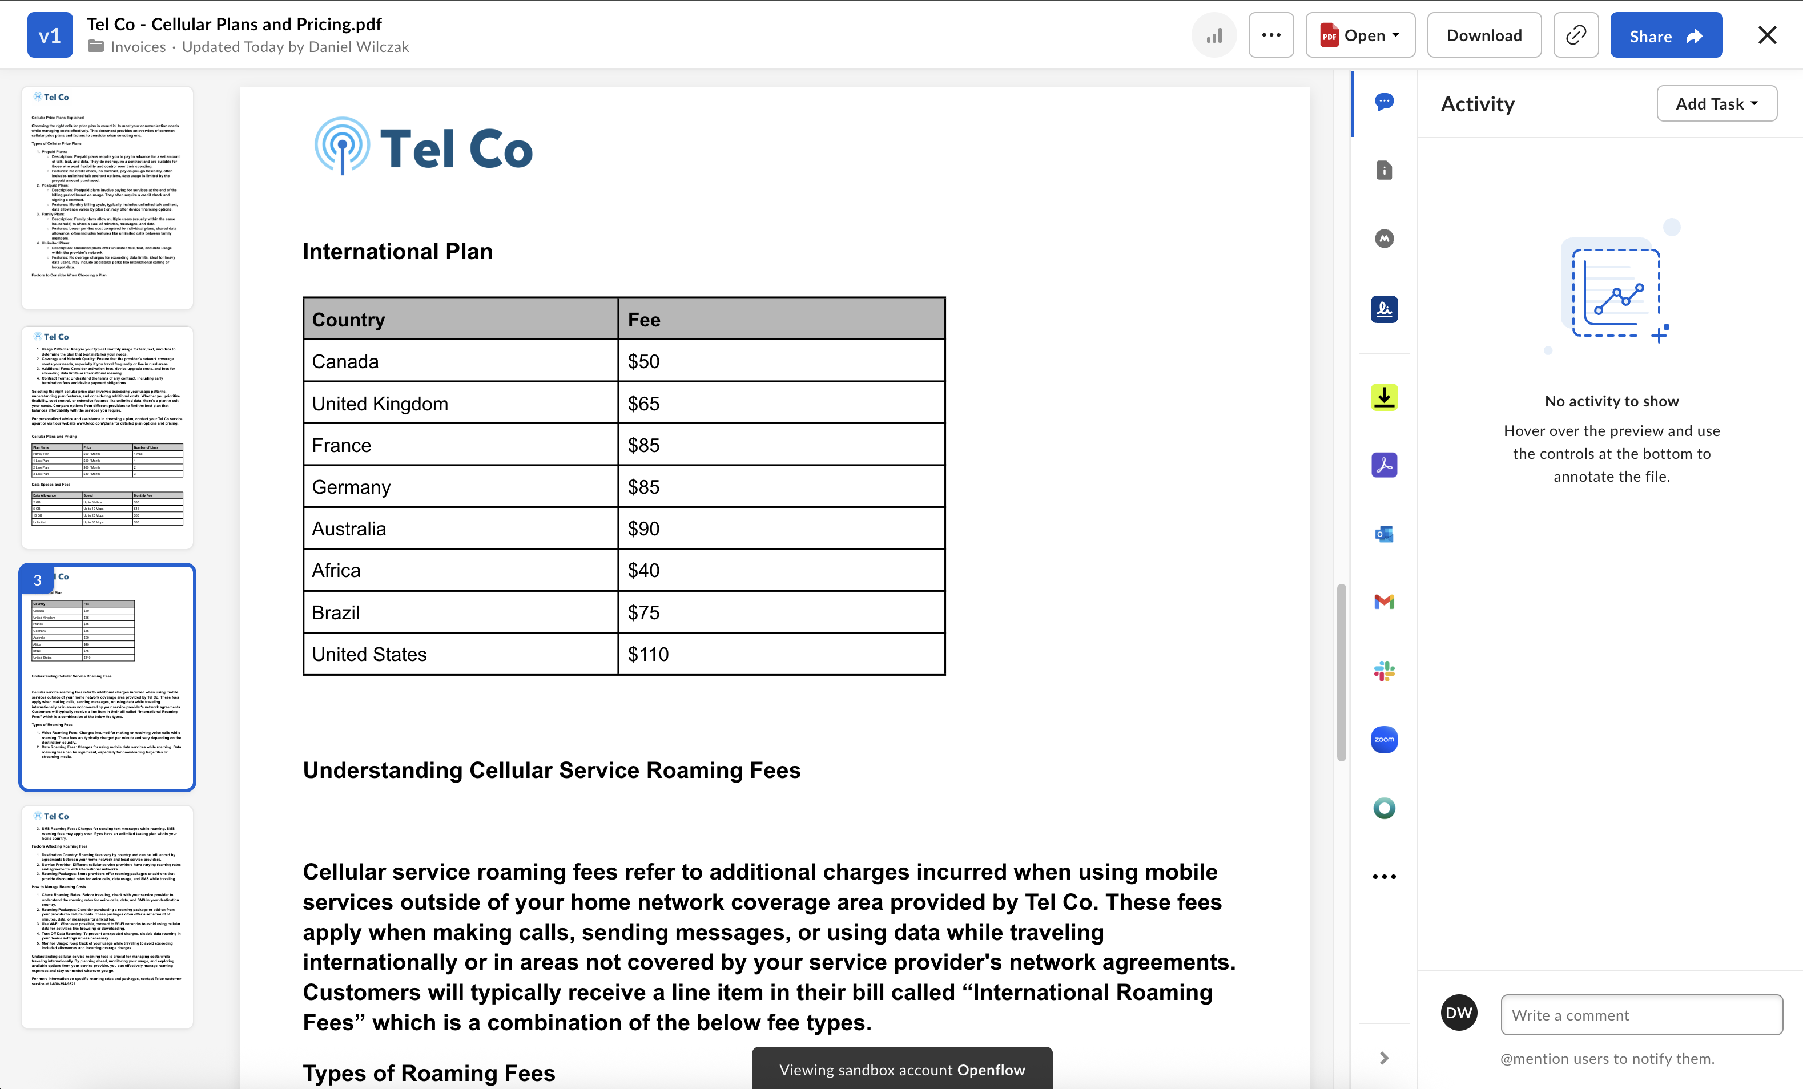
Task: Click the Write a comment field
Action: [1641, 1015]
